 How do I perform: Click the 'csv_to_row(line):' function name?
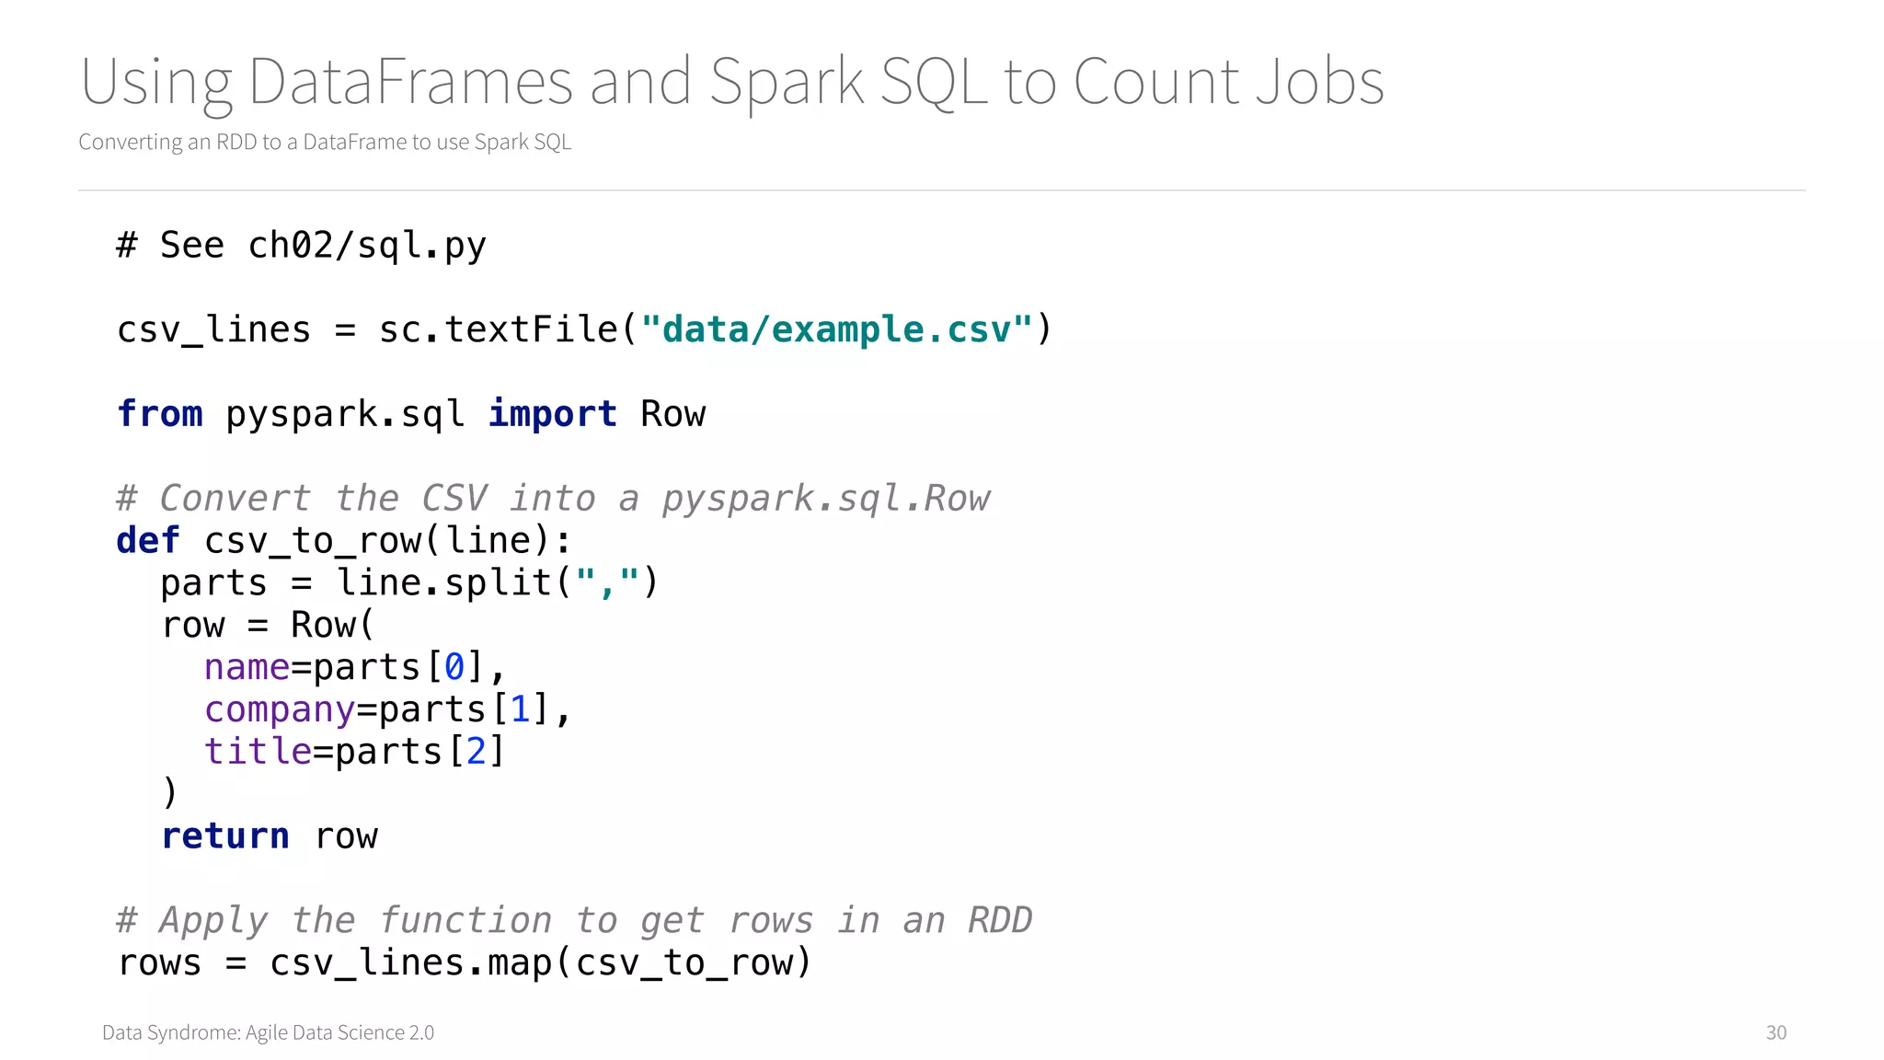[x=386, y=541]
